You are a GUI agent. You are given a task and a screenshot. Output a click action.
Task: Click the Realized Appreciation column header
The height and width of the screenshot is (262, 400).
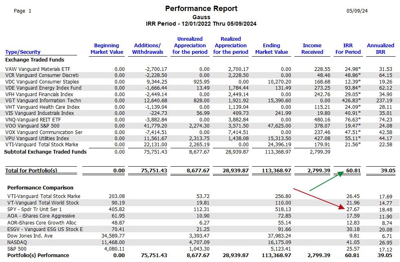231,45
